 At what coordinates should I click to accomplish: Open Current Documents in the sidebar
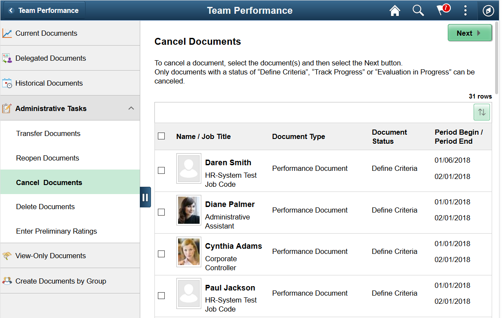click(x=70, y=33)
